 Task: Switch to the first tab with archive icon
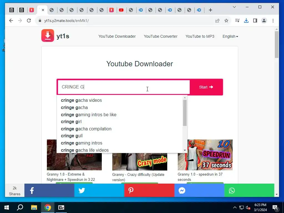click(12, 10)
